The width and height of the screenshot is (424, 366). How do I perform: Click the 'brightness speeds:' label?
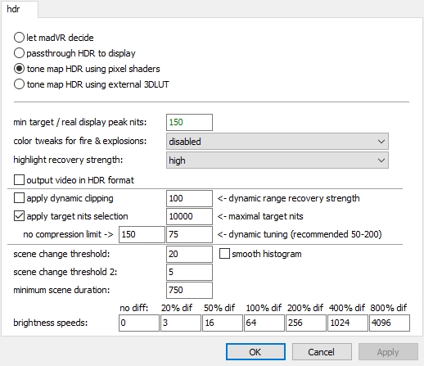tap(51, 323)
